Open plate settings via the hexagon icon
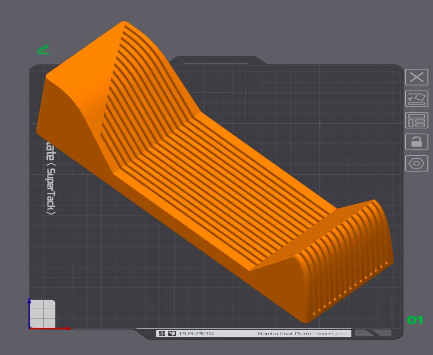Screen dimensions: 433x355 (x=416, y=163)
